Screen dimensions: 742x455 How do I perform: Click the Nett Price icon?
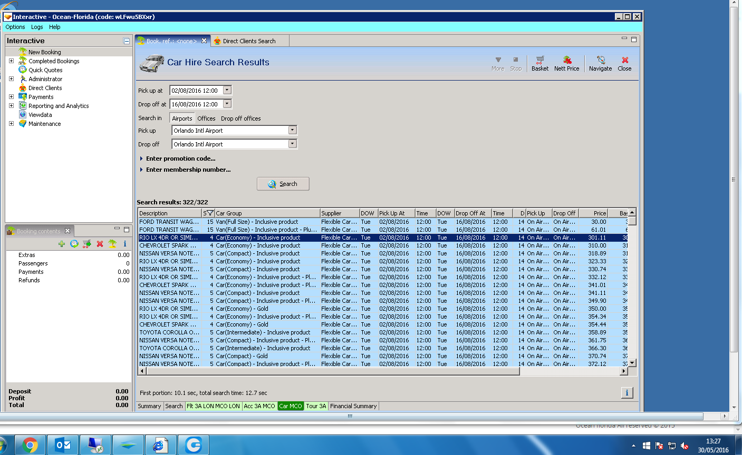pos(566,63)
